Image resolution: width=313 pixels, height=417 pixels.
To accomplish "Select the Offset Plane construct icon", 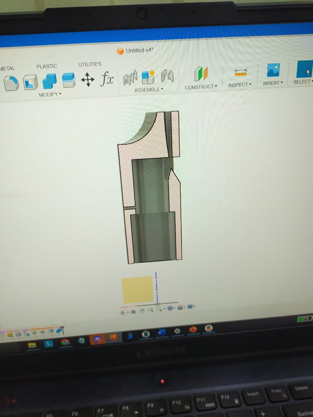I will pos(201,74).
